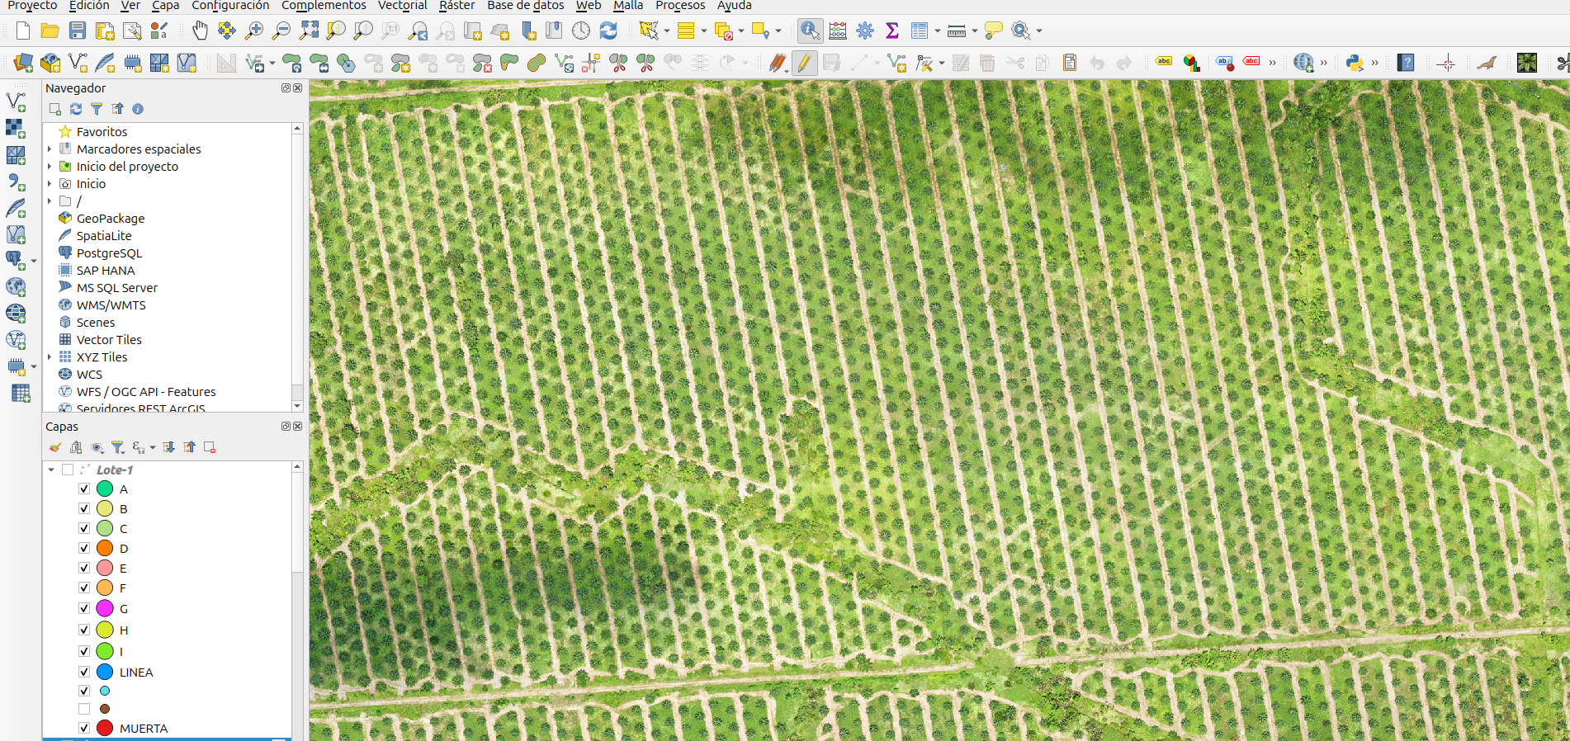Open the temporal controller clock icon

pos(581,31)
